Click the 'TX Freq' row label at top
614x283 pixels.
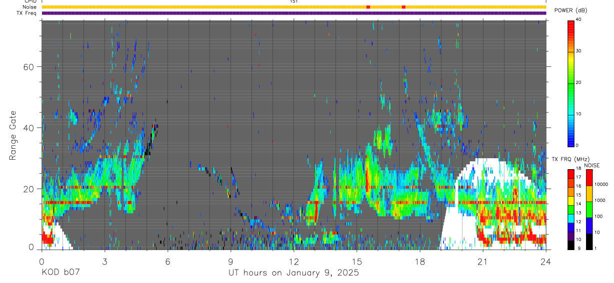pyautogui.click(x=26, y=13)
